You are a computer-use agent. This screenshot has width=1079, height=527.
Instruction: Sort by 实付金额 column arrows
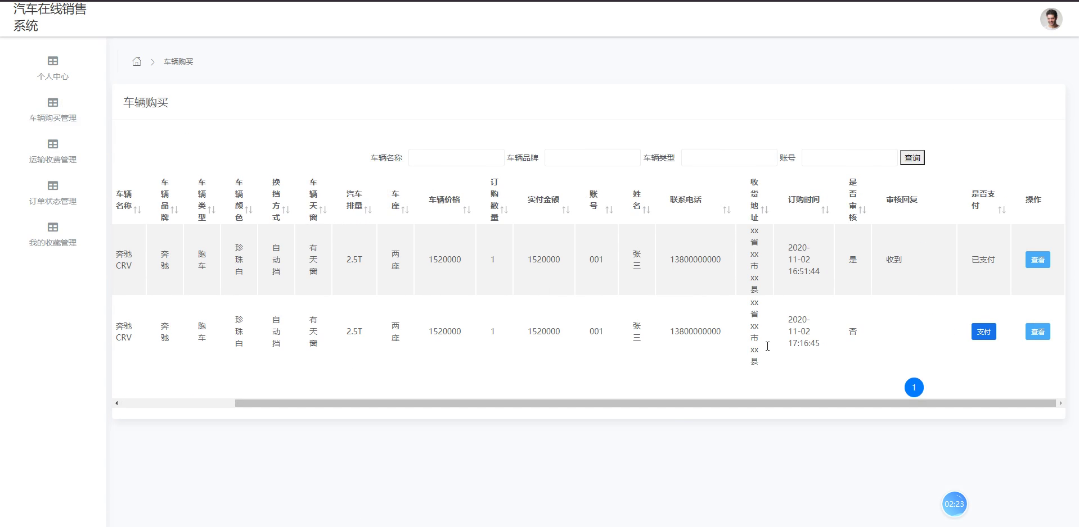tap(566, 210)
